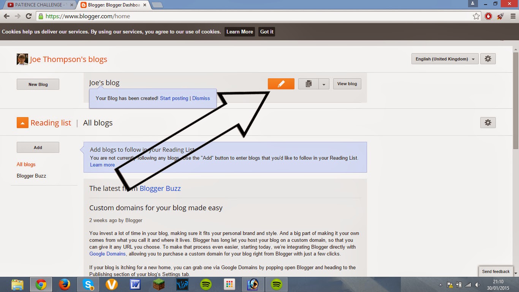519x292 pixels.
Task: Switch to the All blogs heading tab
Action: coord(98,123)
